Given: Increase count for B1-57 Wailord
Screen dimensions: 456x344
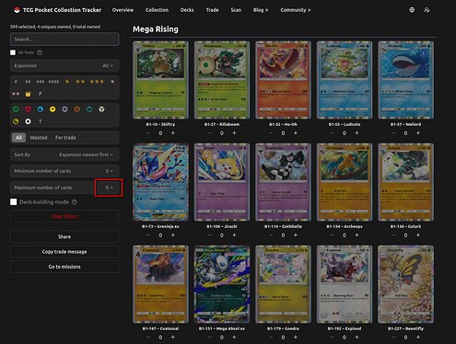Looking at the screenshot, I should tap(418, 133).
